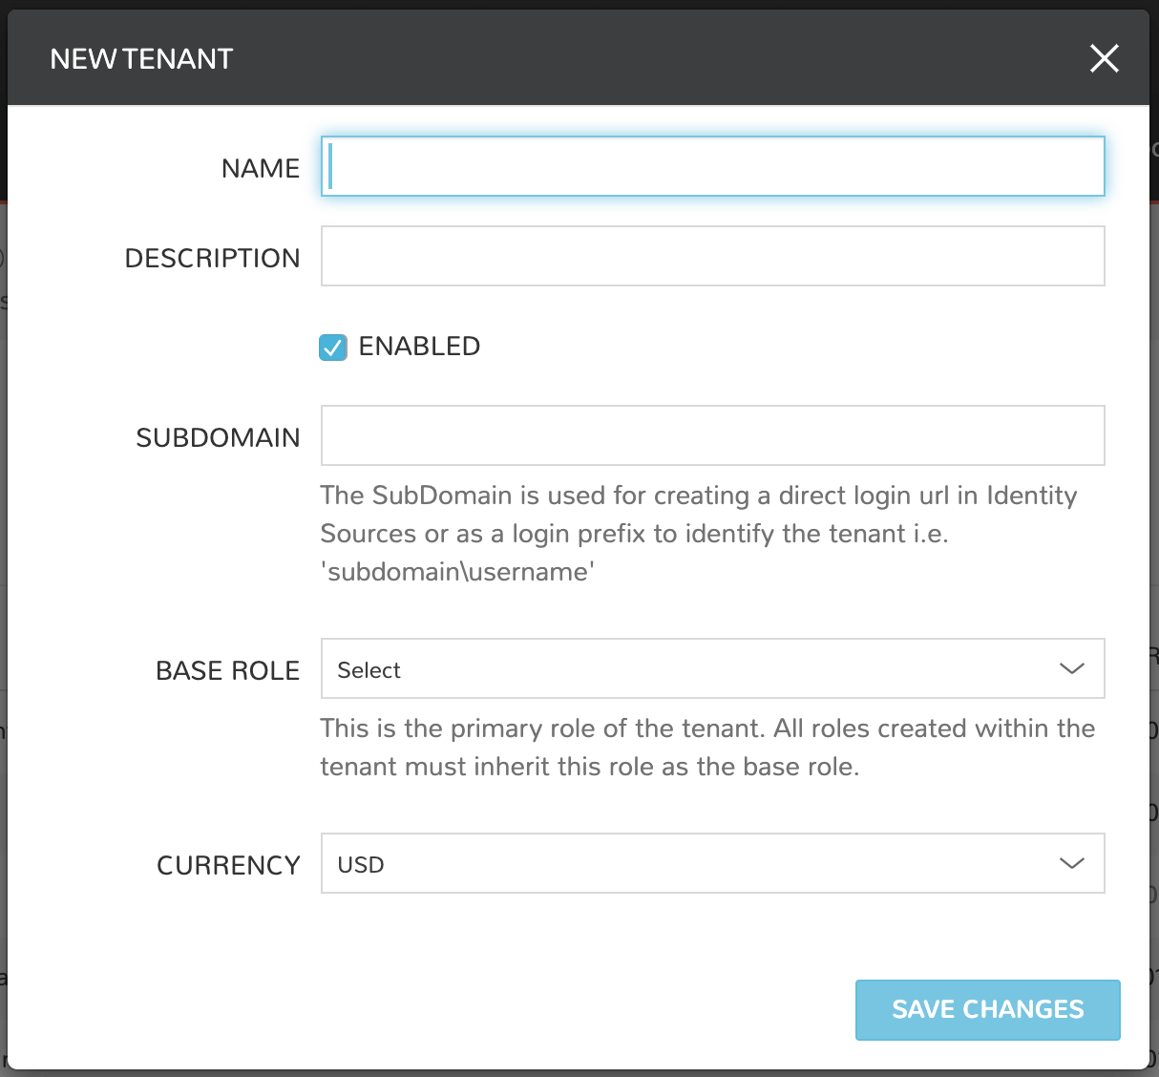Click the NAME field label
Screen dimensions: 1159x1077
[260, 169]
